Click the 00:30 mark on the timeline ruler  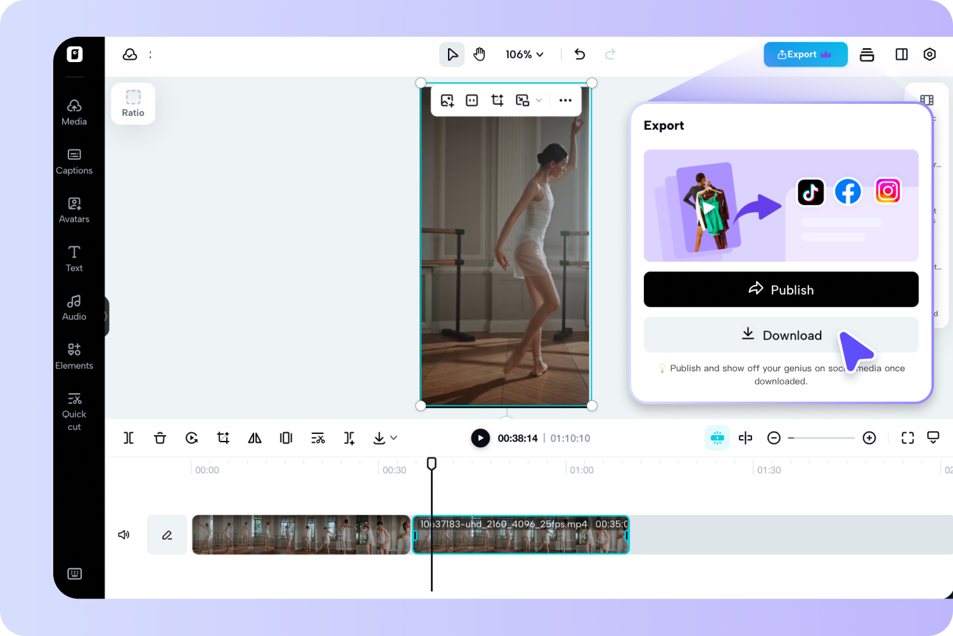(394, 470)
